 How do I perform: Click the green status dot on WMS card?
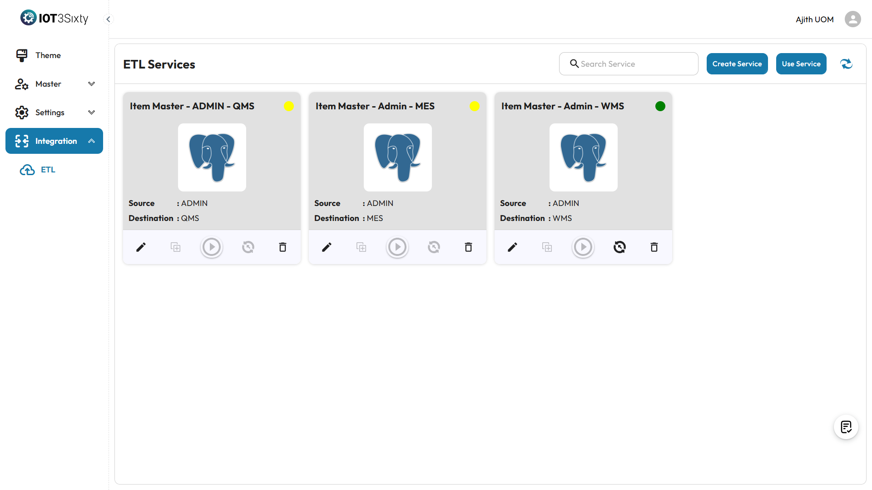(660, 106)
